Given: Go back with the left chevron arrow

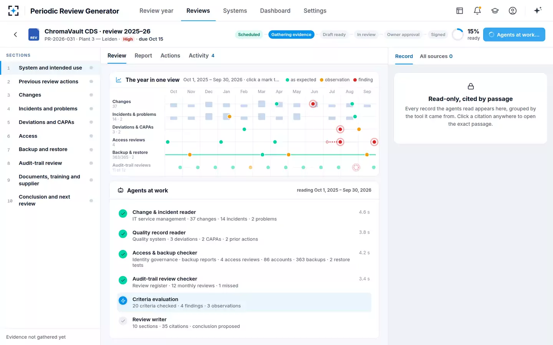Looking at the screenshot, I should tap(15, 34).
